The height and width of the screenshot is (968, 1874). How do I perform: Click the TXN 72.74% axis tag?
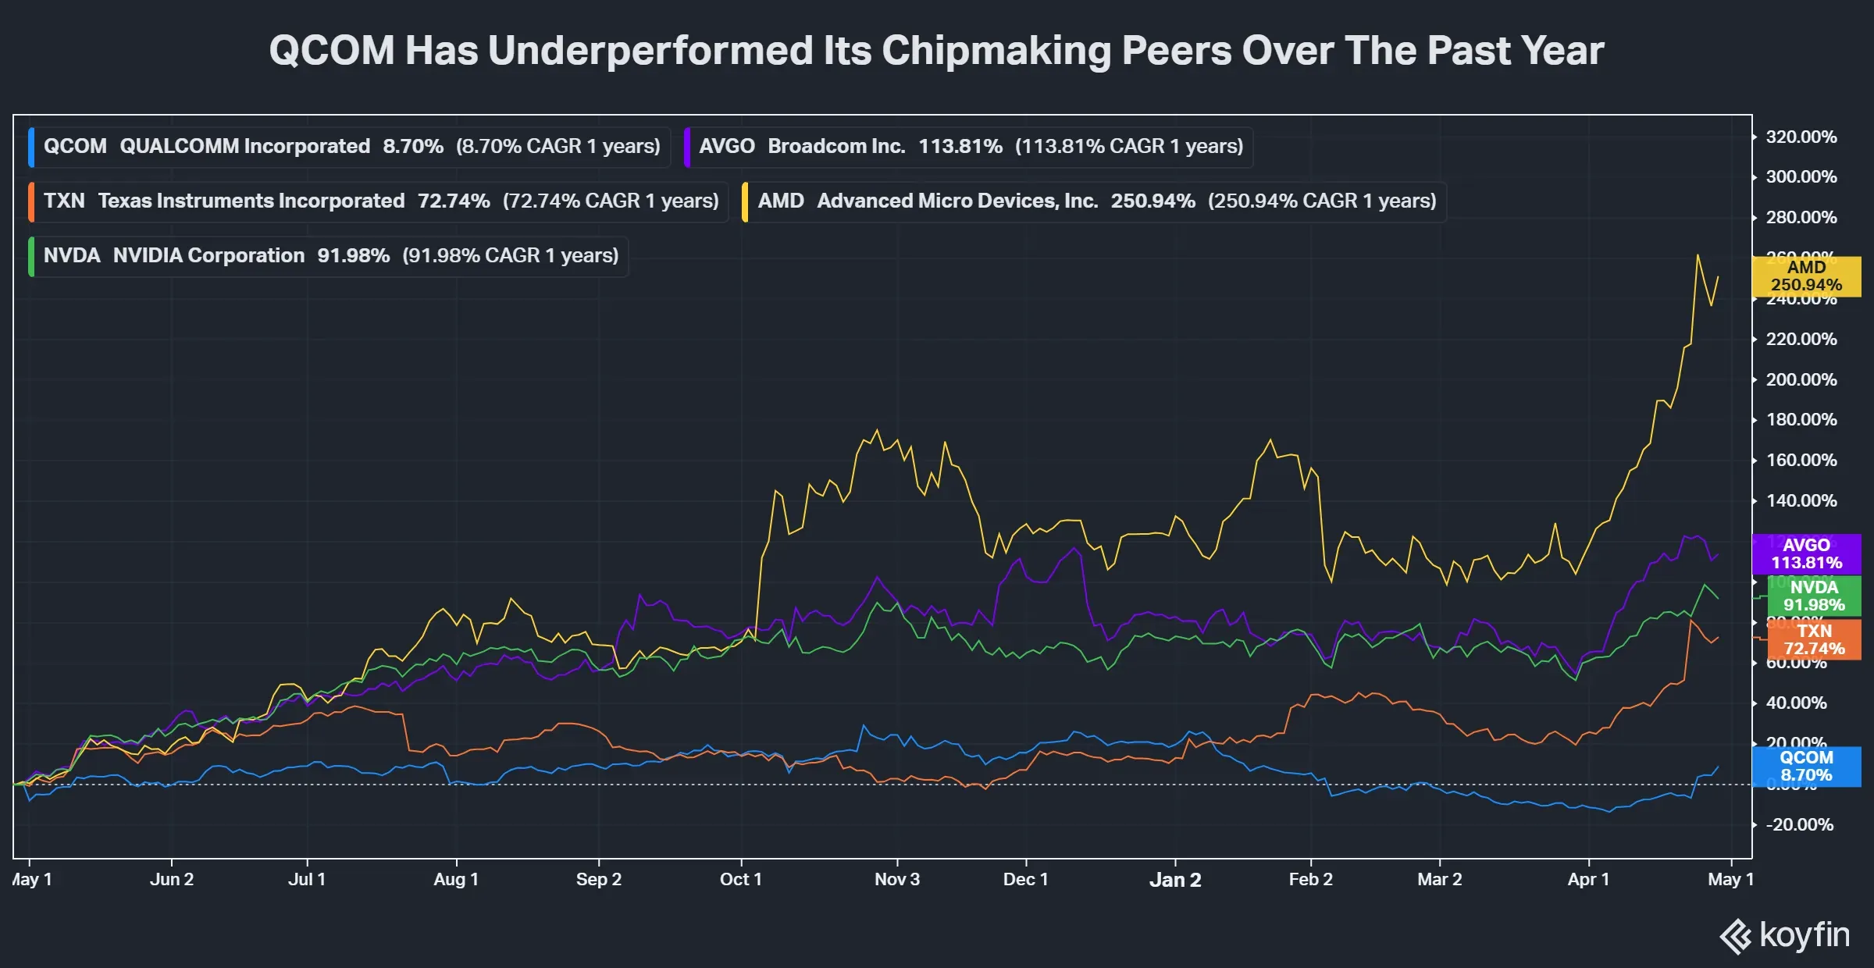pos(1813,640)
